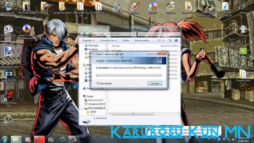254x143 pixels.
Task: Click the copy progress bar
Action: pos(129,75)
